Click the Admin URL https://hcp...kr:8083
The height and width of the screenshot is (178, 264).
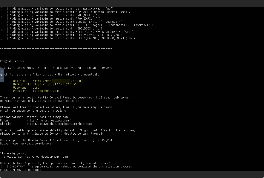click(58, 81)
